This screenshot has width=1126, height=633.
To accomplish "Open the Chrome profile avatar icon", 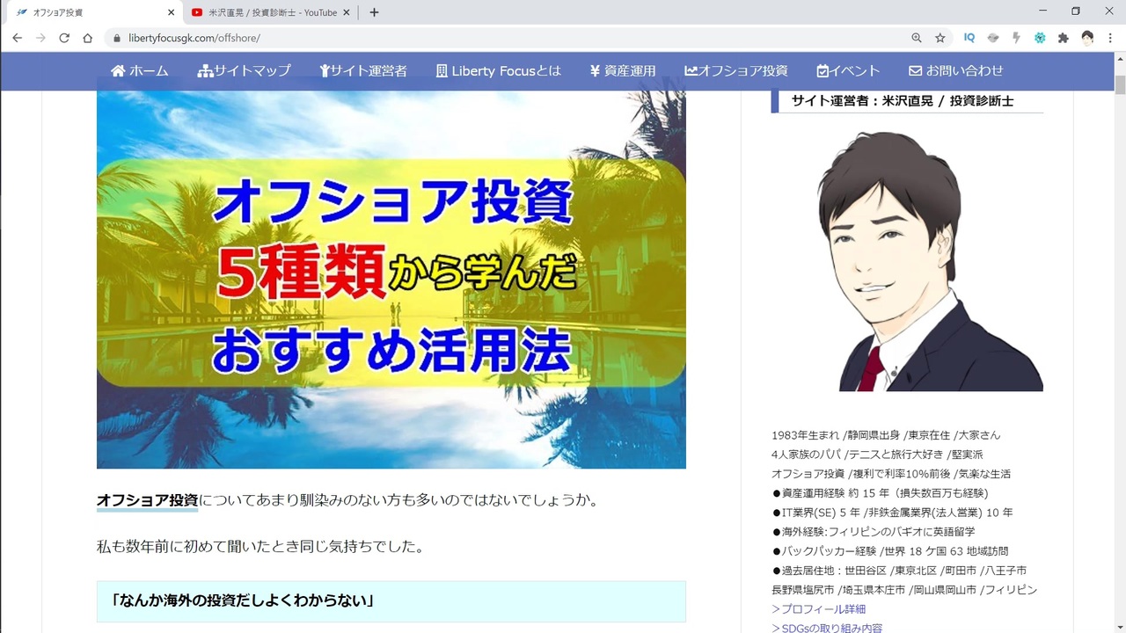I will click(1087, 38).
